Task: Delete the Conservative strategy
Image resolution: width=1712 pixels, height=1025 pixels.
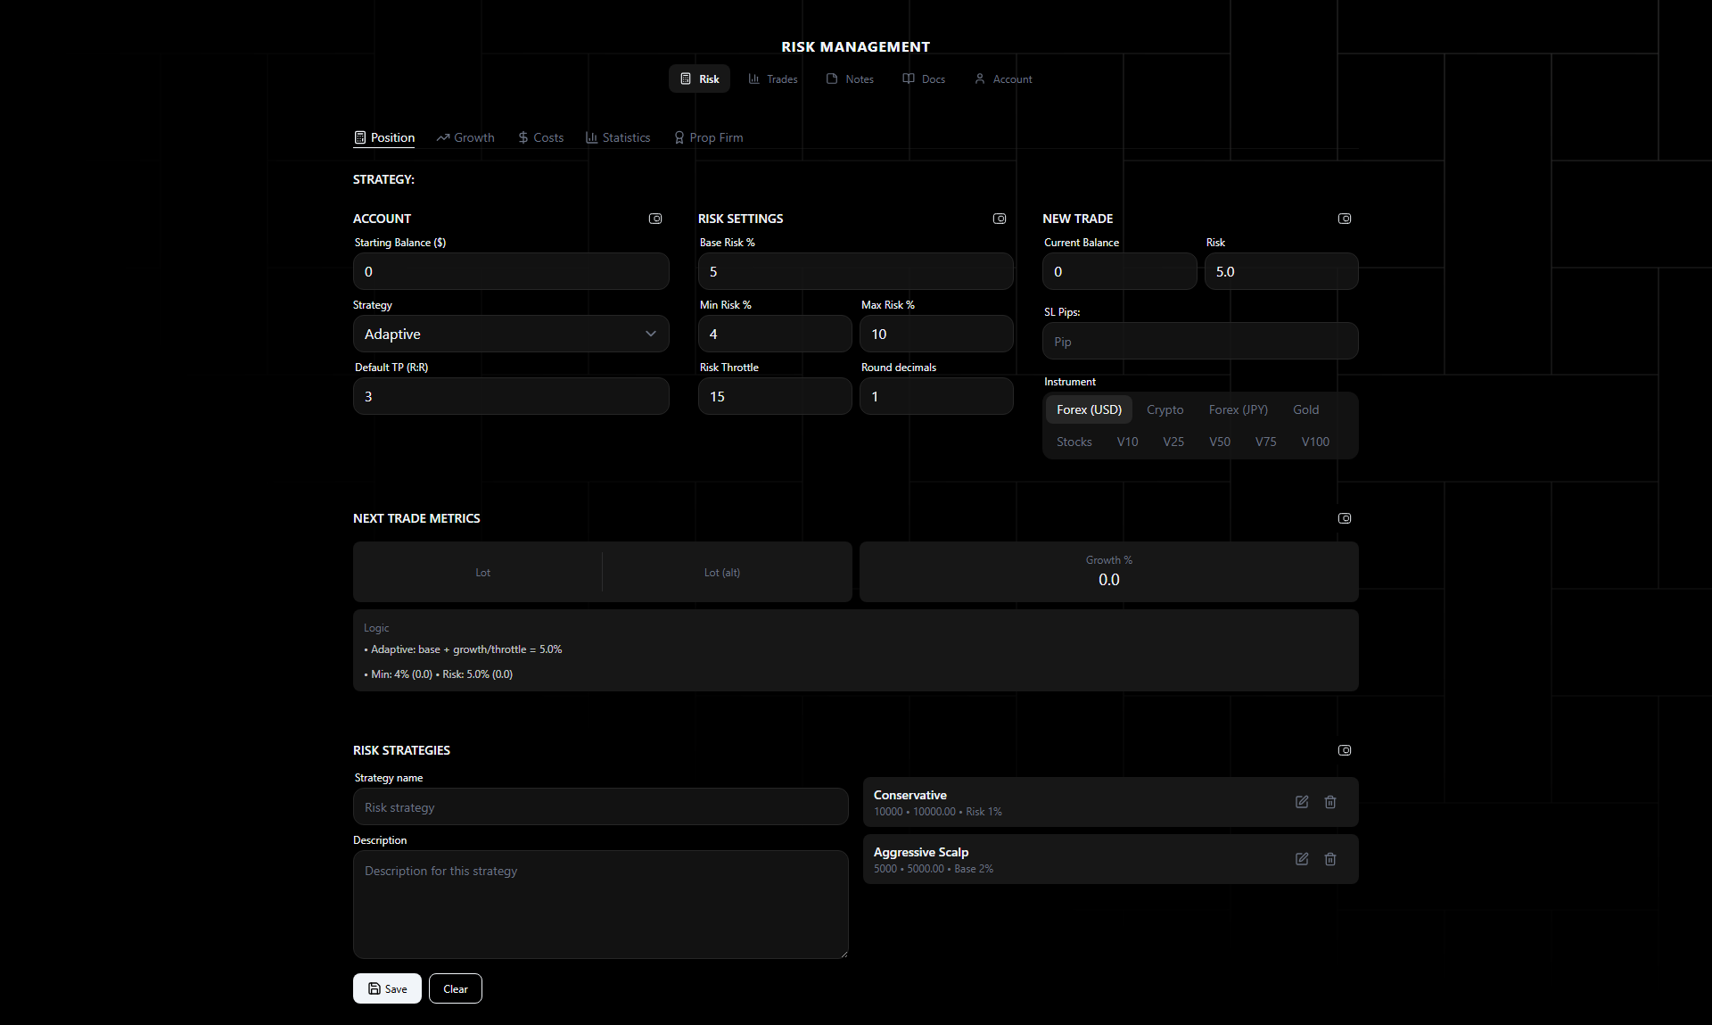Action: pos(1329,802)
